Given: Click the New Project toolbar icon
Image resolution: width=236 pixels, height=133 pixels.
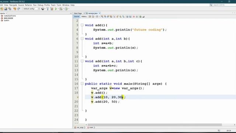Looking at the screenshot, I should click(x=2, y=9).
